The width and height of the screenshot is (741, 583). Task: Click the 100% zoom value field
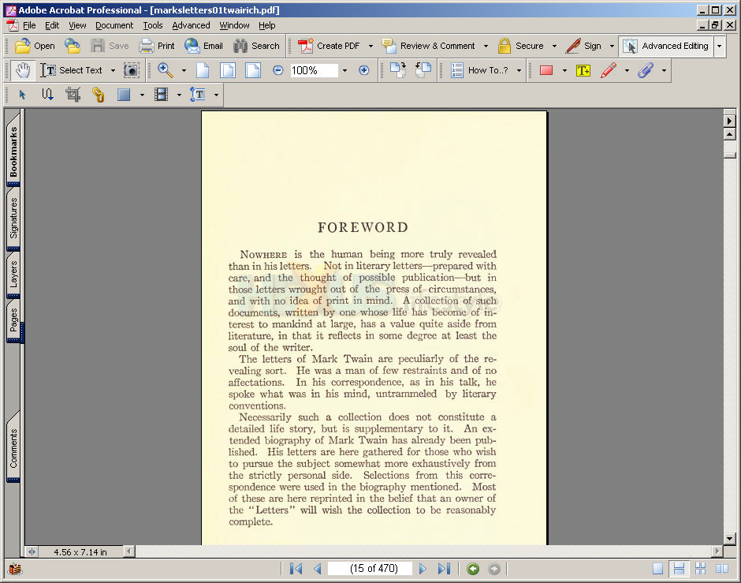point(314,70)
